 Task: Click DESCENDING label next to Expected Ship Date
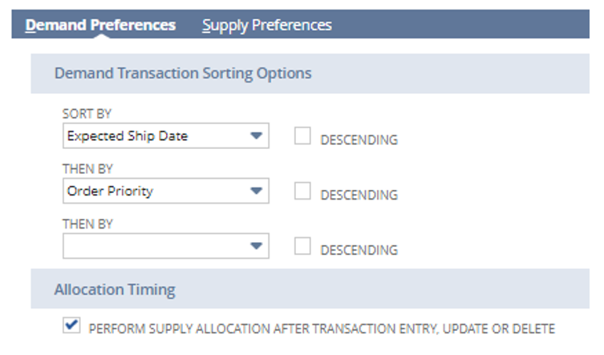(359, 139)
